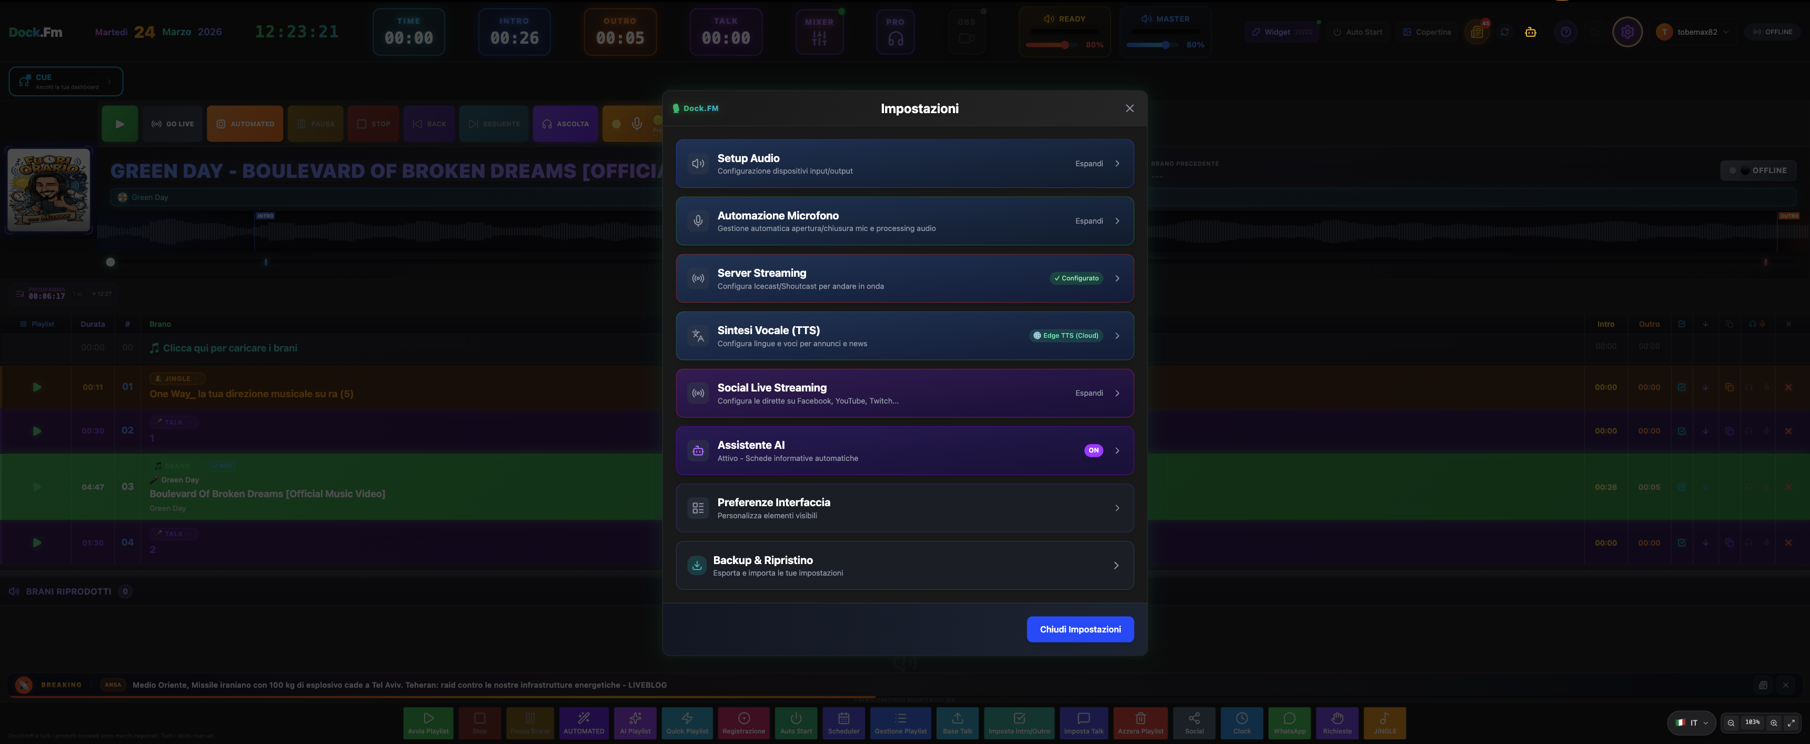Toggle the AUTOMATED mode button in transport bar
Image resolution: width=1810 pixels, height=744 pixels.
(x=245, y=124)
